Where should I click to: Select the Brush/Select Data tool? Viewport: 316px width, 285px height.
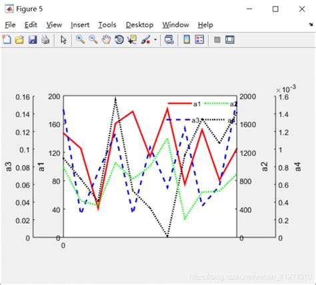(145, 40)
